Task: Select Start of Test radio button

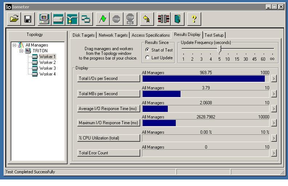Action: click(x=147, y=50)
